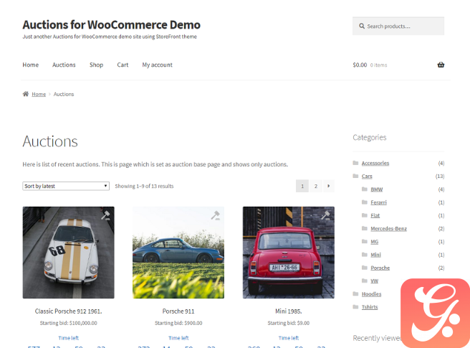This screenshot has width=470, height=348.
Task: Open the Accessories category link
Action: click(375, 163)
